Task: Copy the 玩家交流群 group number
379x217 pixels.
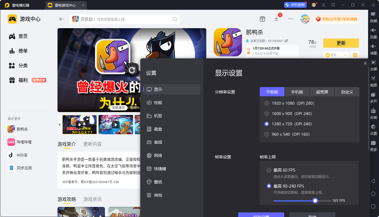Action: pyautogui.click(x=286, y=41)
